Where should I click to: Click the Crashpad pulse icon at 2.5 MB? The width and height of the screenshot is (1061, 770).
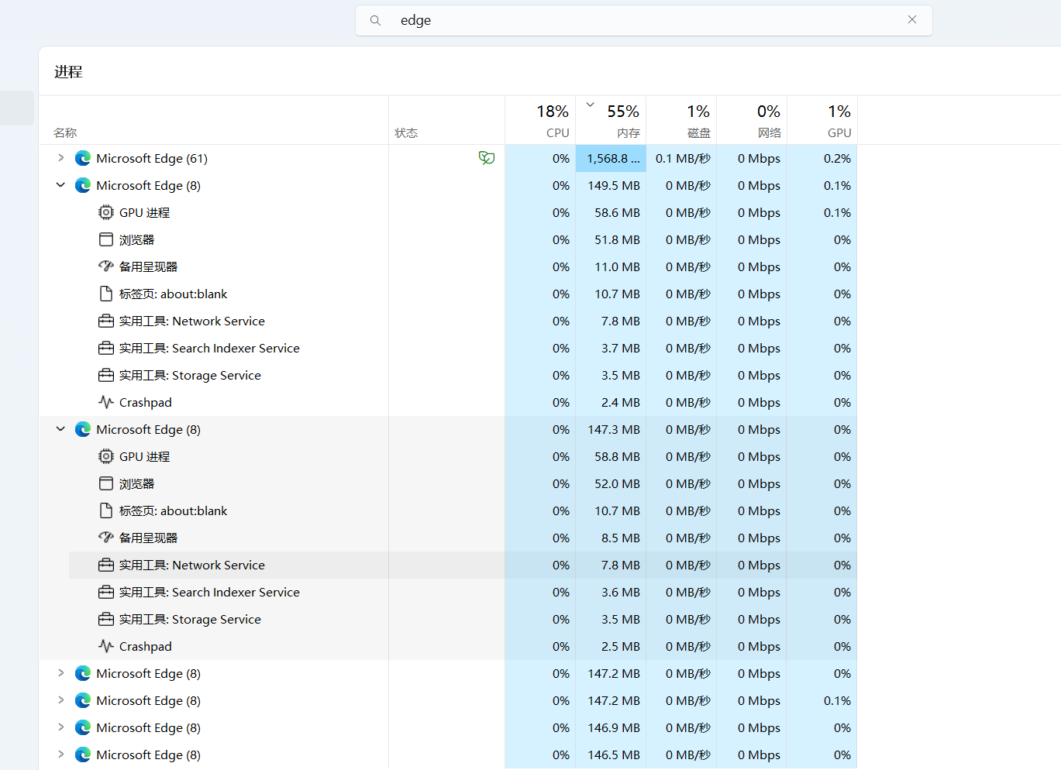click(x=106, y=646)
